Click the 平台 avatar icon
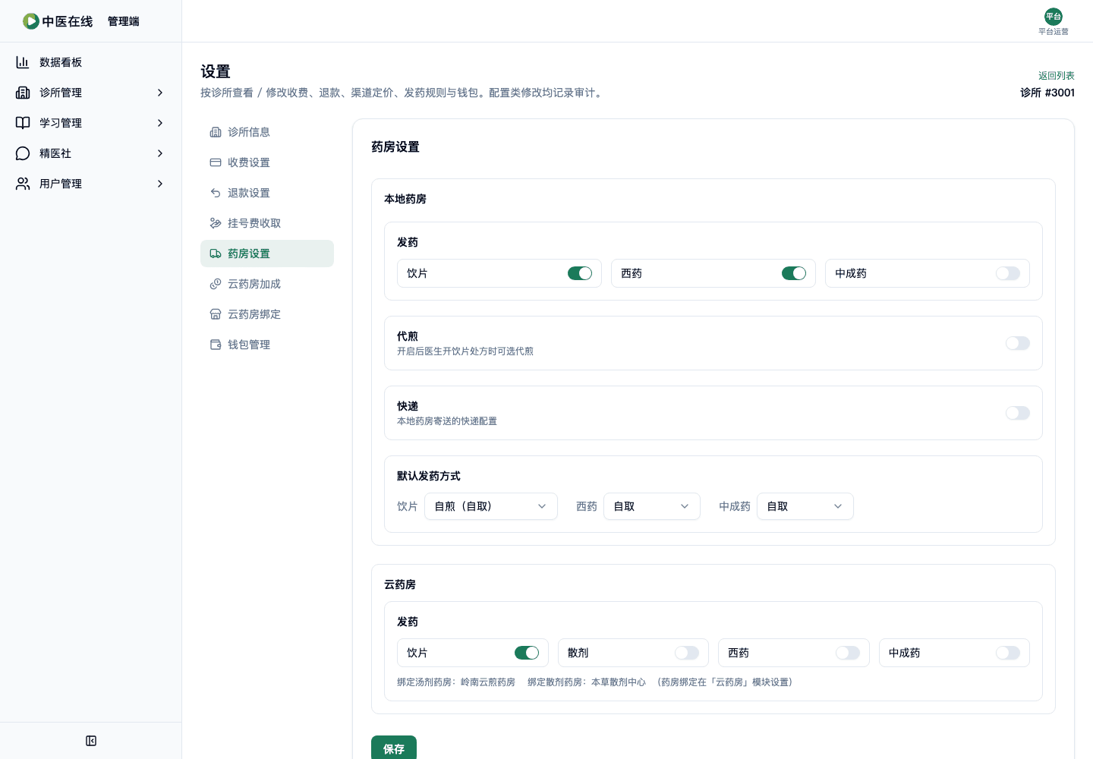This screenshot has width=1093, height=759. 1054,17
